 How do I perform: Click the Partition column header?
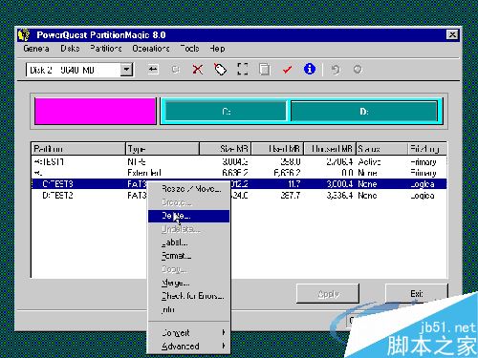pos(78,149)
